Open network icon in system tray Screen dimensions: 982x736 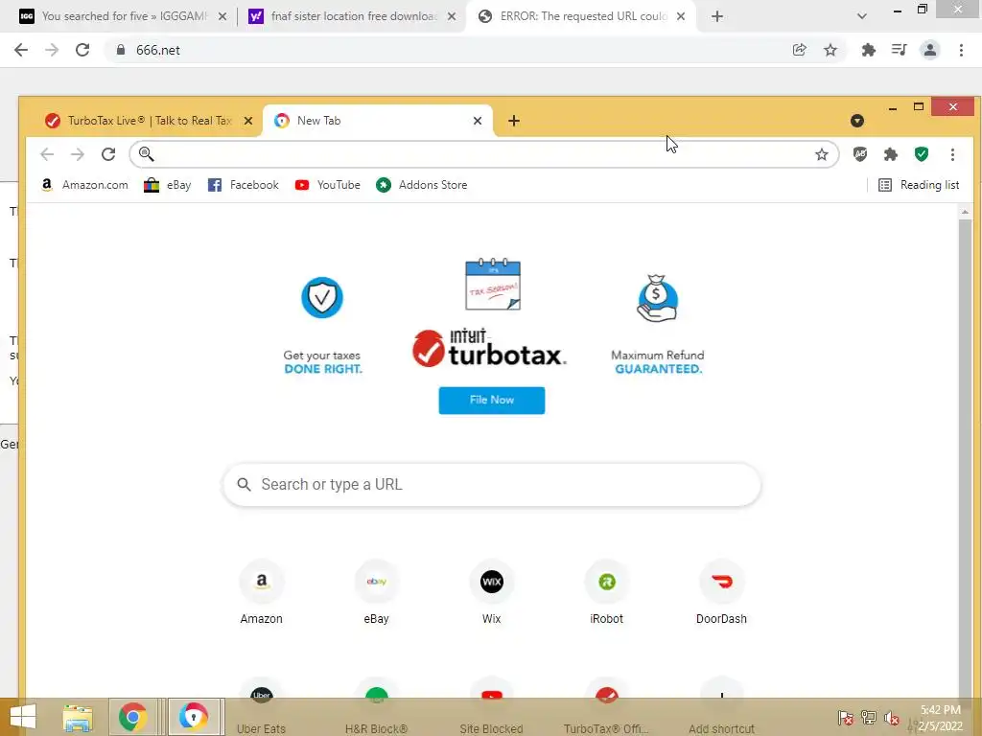pos(869,718)
